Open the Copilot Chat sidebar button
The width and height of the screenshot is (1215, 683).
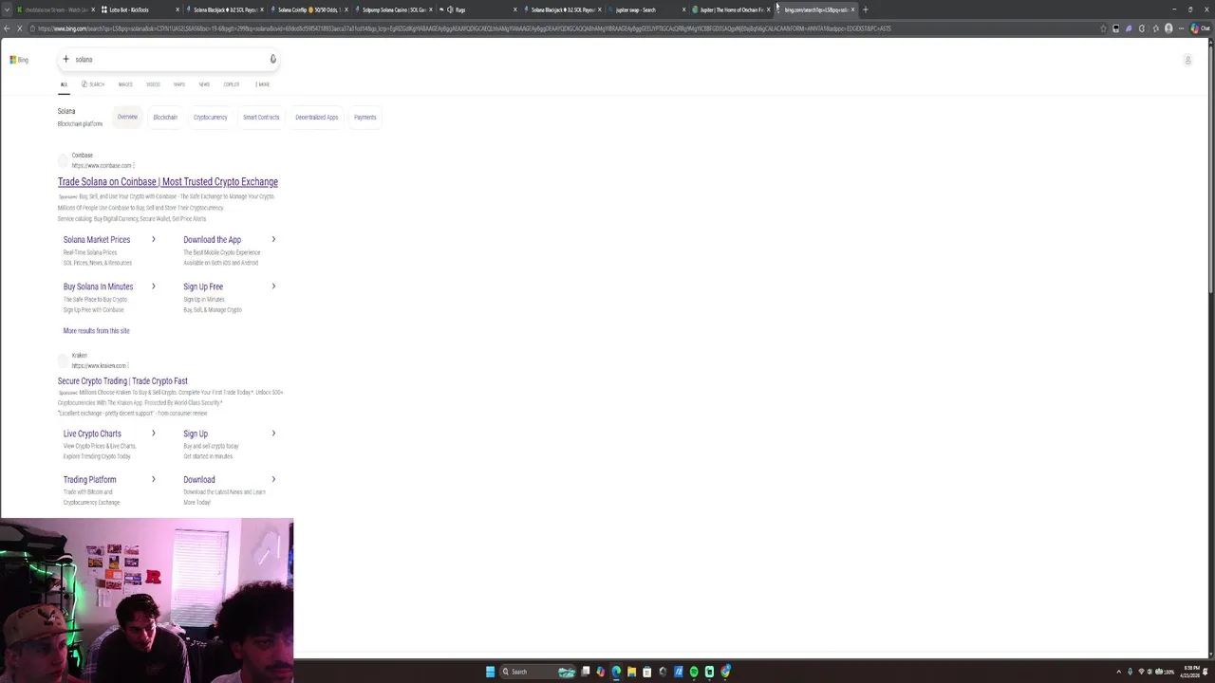(x=1202, y=28)
